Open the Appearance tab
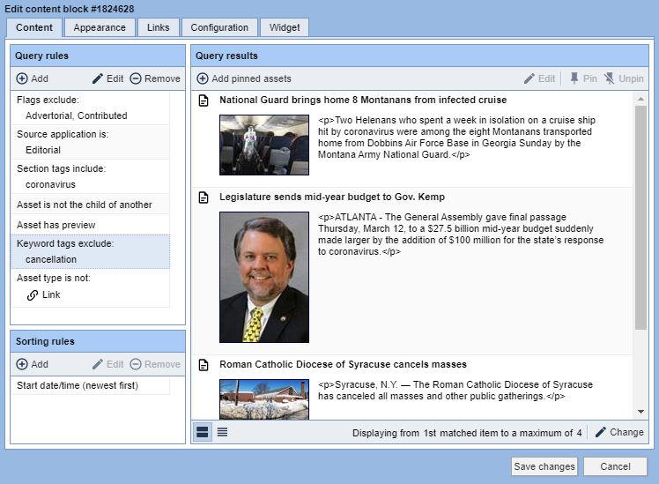 pyautogui.click(x=100, y=27)
